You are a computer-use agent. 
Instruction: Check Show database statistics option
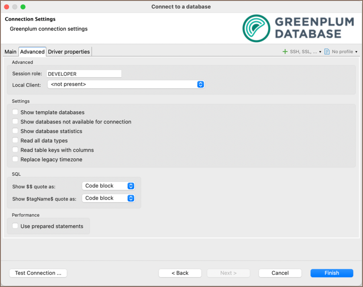pyautogui.click(x=15, y=131)
